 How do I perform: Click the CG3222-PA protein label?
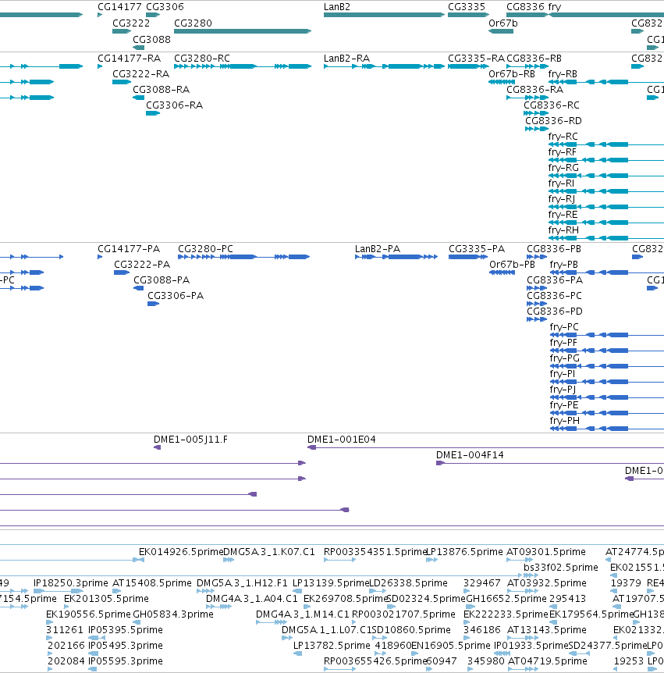pyautogui.click(x=142, y=265)
